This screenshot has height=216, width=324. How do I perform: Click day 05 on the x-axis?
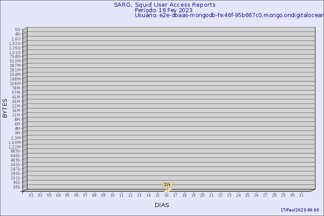click(67, 195)
